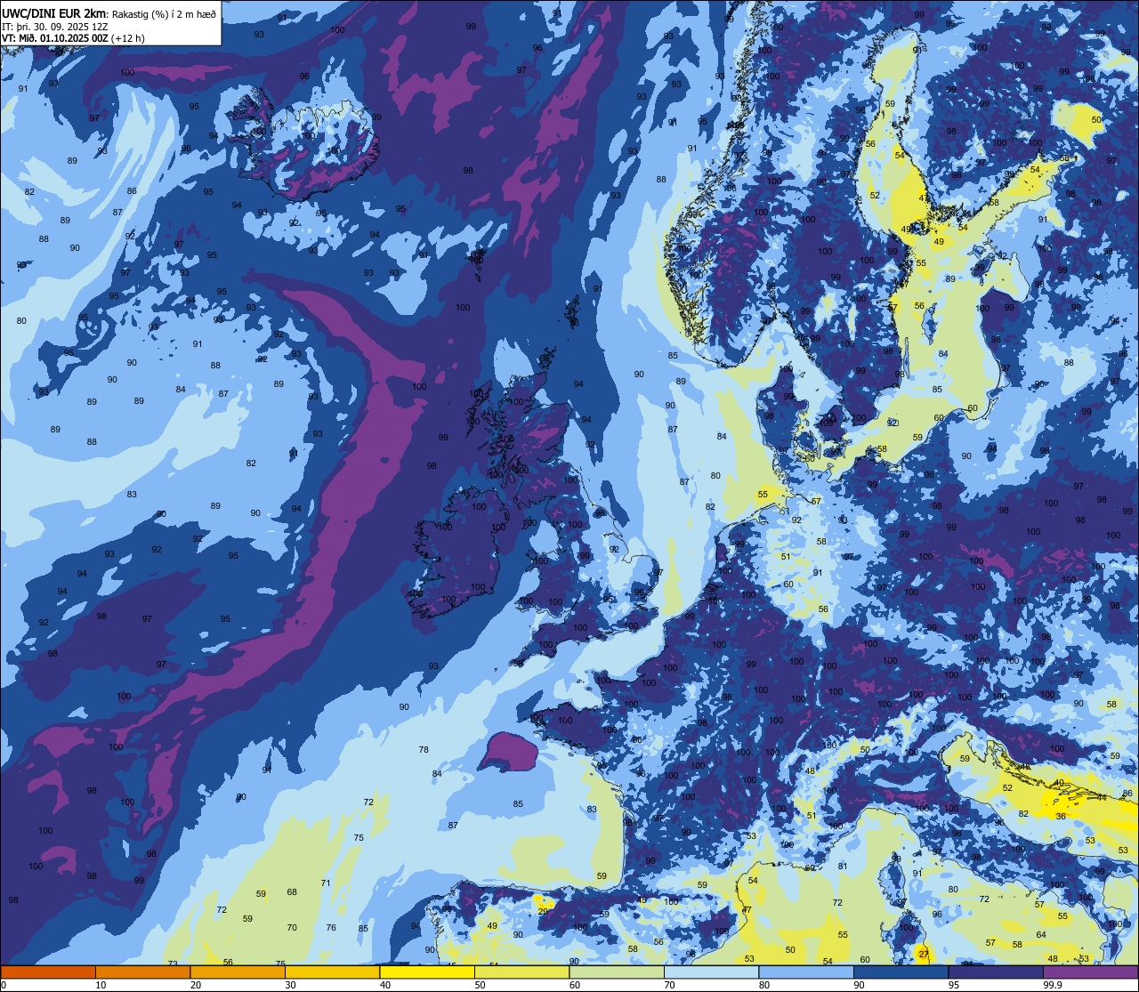Click the humidity value '76' in the Atlantic
The width and height of the screenshot is (1139, 992).
coord(331,927)
